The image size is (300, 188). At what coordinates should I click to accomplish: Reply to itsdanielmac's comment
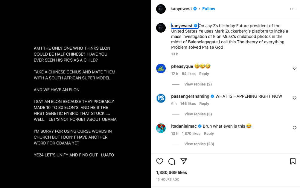point(209,134)
